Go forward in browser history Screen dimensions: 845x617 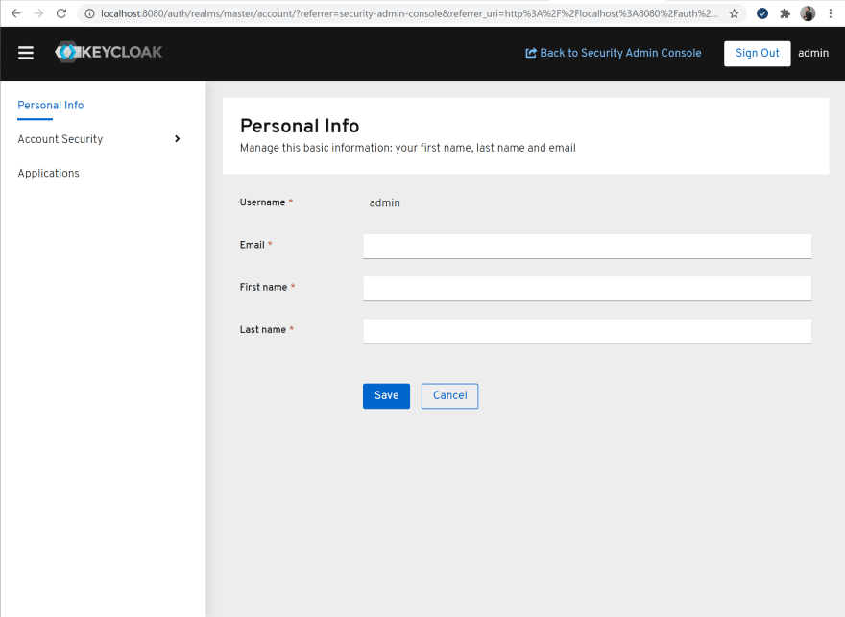[x=38, y=13]
